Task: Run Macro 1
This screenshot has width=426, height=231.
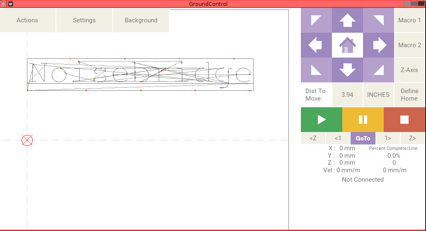Action: (409, 20)
